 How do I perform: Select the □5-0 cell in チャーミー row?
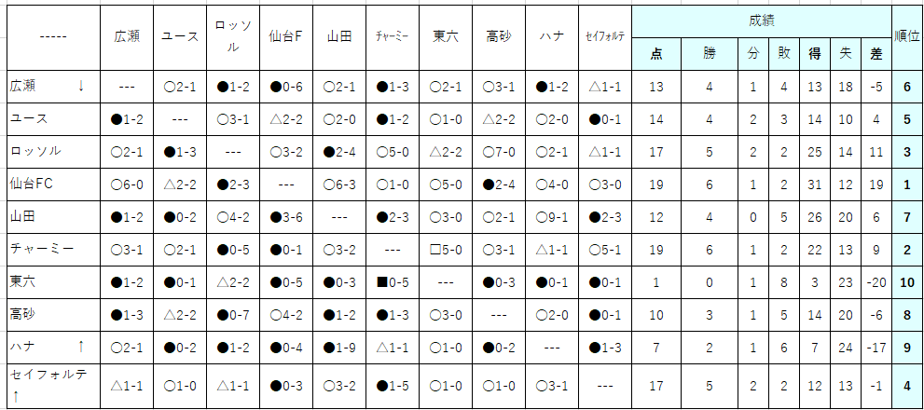pyautogui.click(x=446, y=249)
